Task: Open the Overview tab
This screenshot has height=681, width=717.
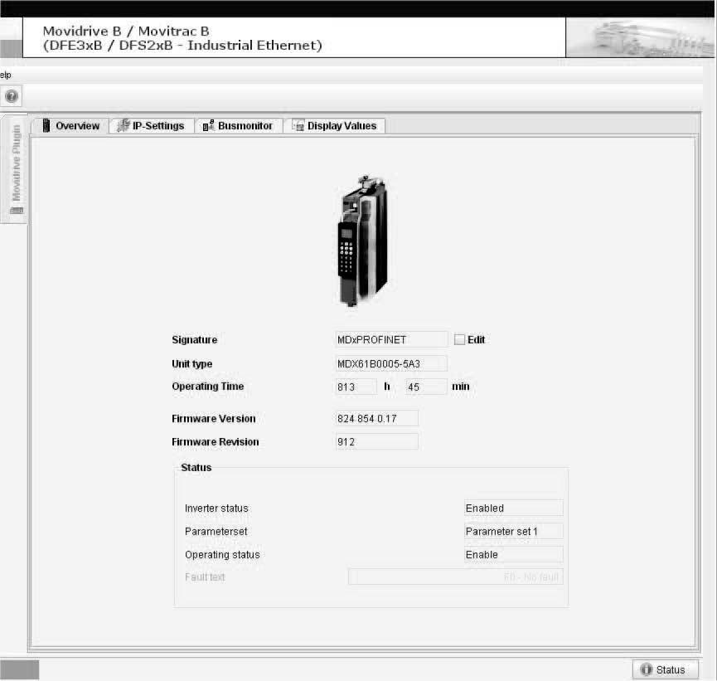Action: coord(71,125)
